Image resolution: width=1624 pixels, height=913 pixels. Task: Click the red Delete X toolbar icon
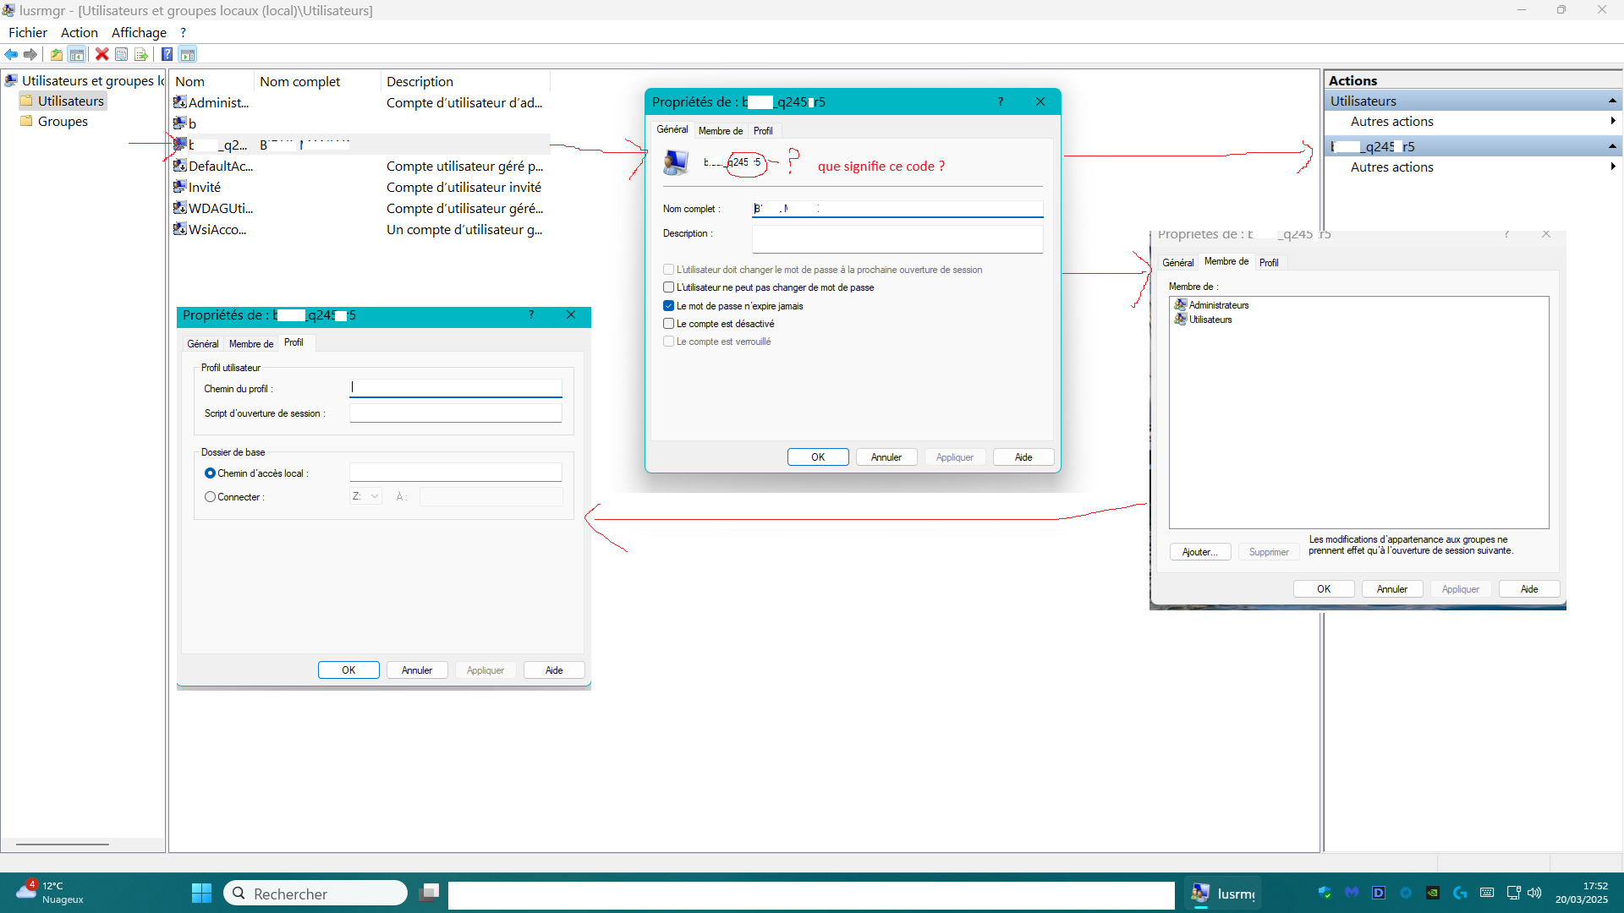click(x=101, y=55)
